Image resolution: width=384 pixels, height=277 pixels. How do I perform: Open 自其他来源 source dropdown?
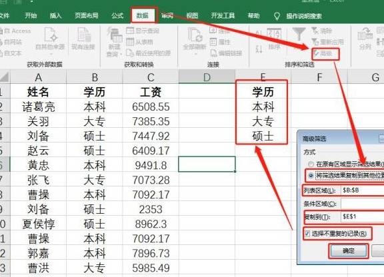click(x=50, y=41)
